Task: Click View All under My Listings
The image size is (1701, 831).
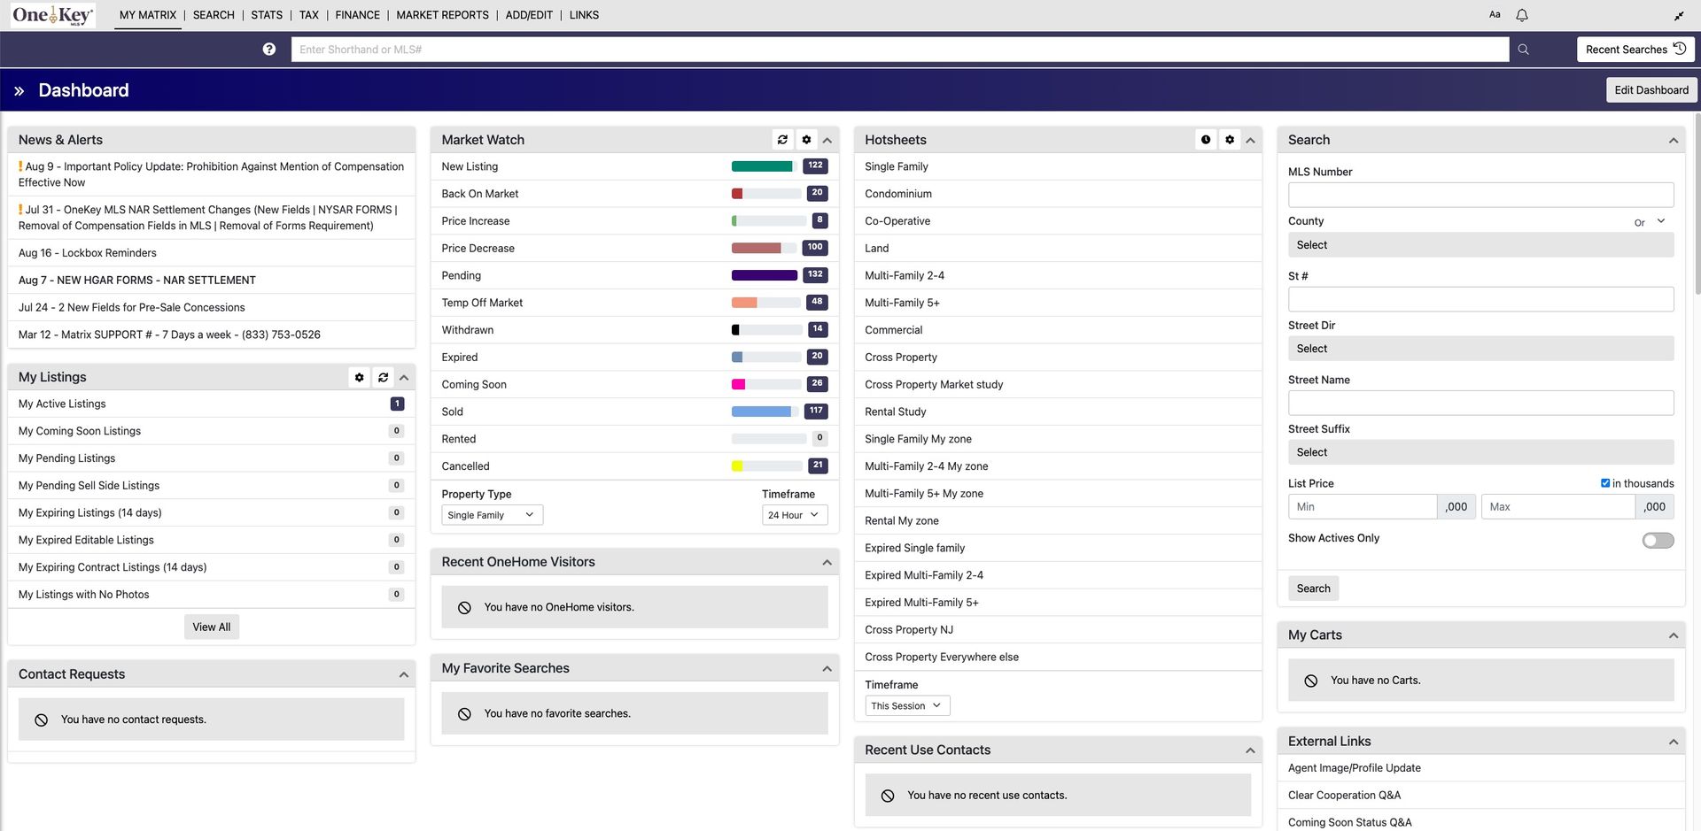Action: (x=211, y=627)
